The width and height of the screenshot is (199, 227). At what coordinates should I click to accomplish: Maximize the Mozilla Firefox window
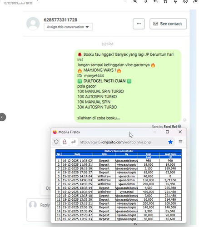click(x=167, y=132)
